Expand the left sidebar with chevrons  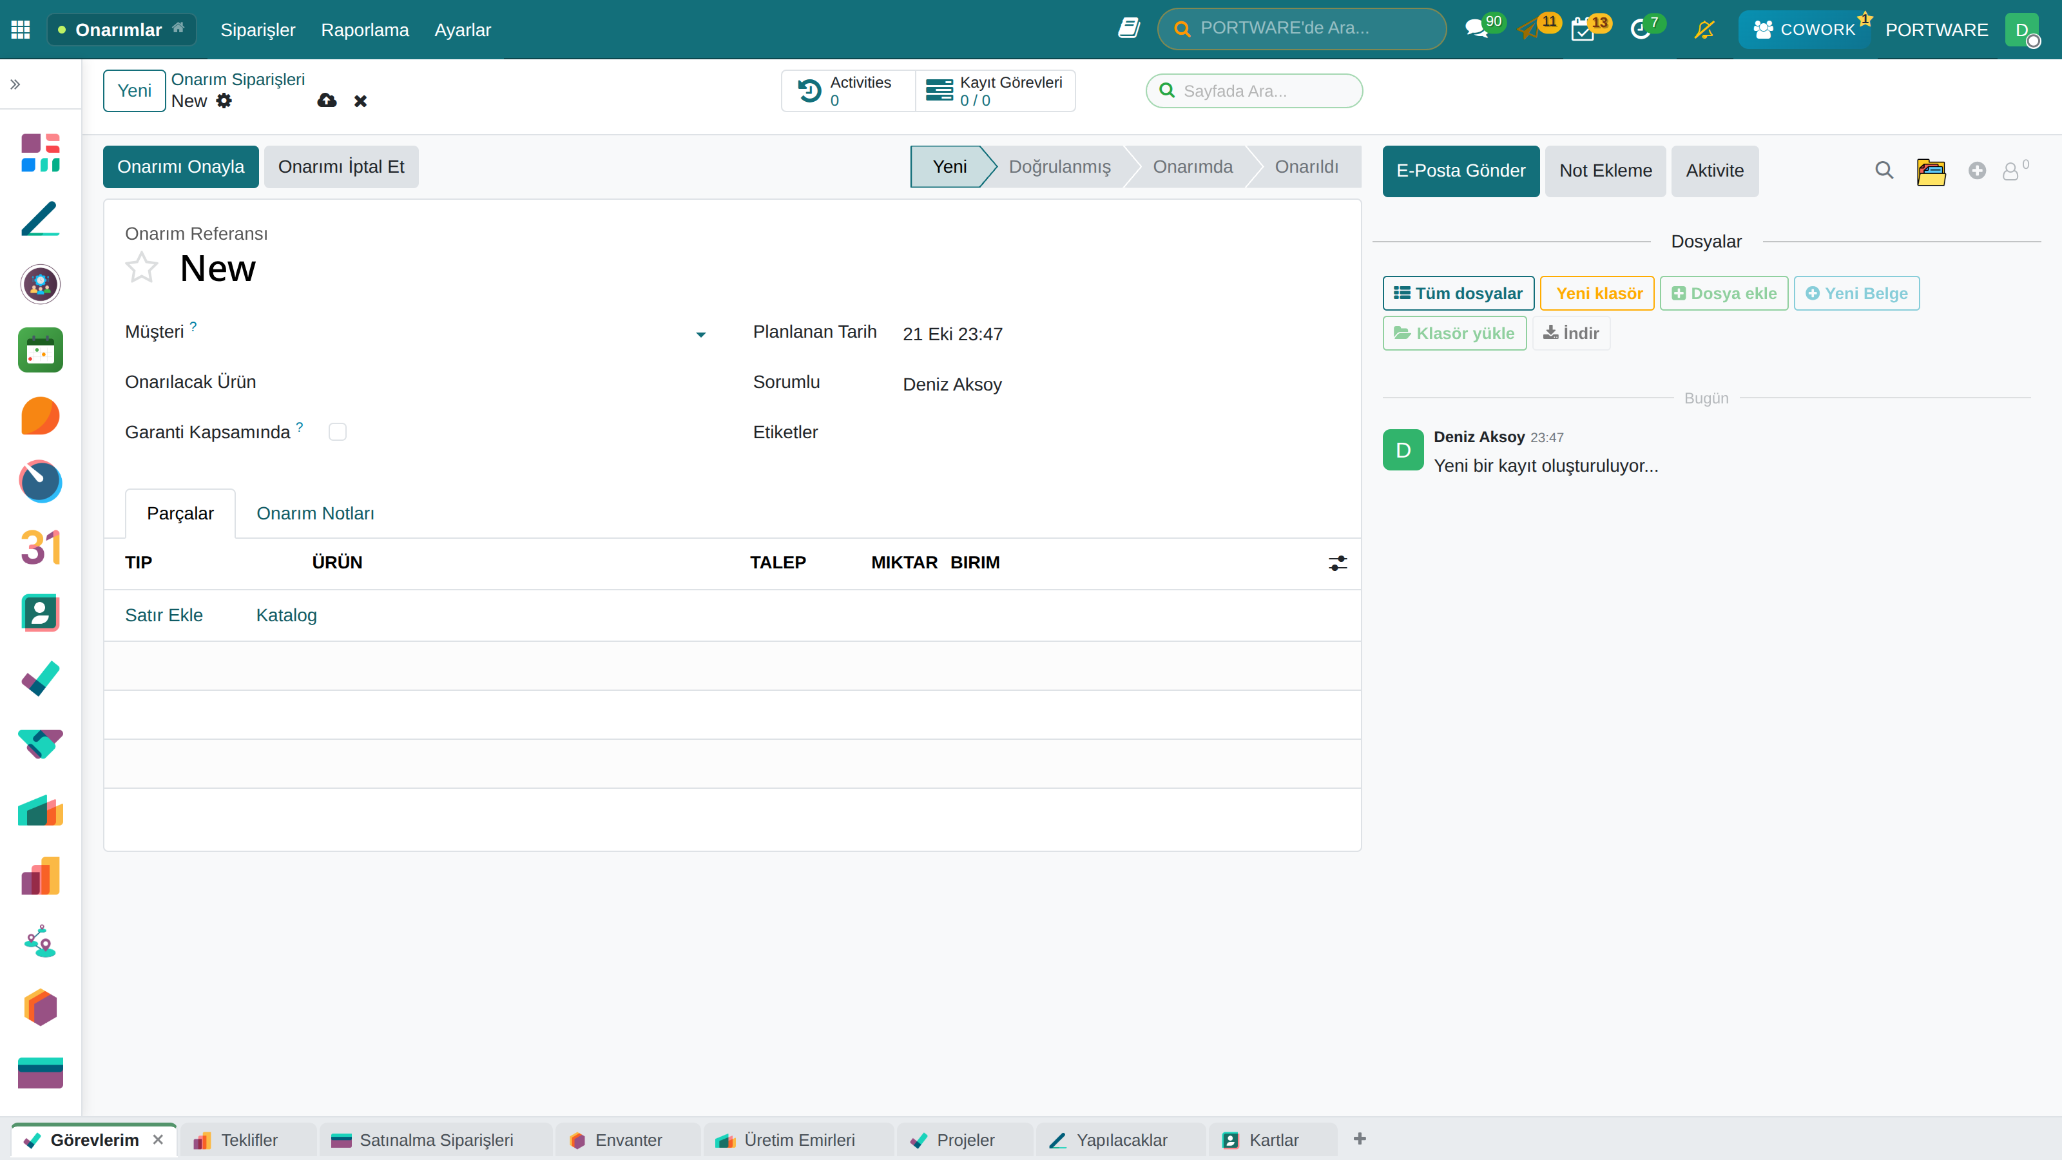click(x=15, y=84)
